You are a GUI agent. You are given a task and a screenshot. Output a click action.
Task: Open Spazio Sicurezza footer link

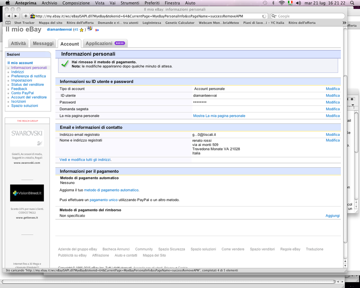172,249
